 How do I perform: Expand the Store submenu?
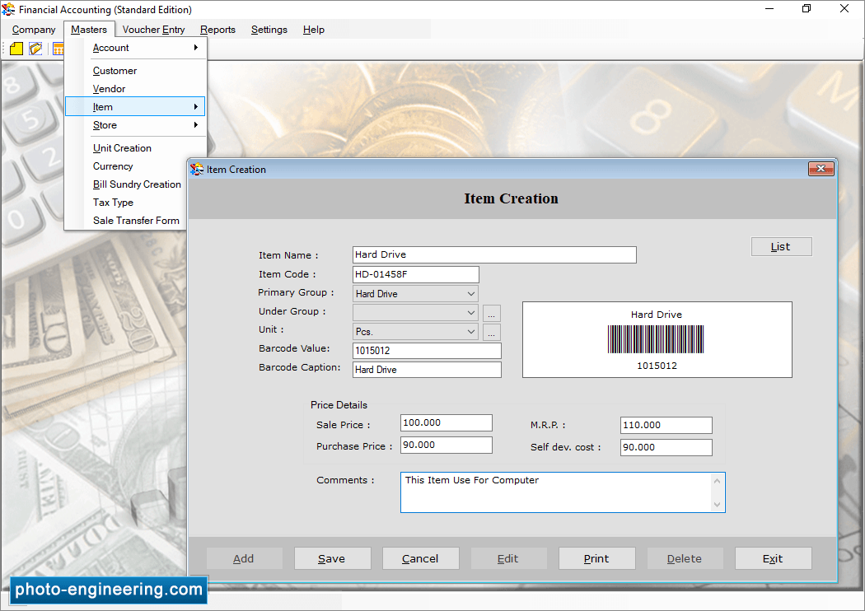(x=135, y=125)
